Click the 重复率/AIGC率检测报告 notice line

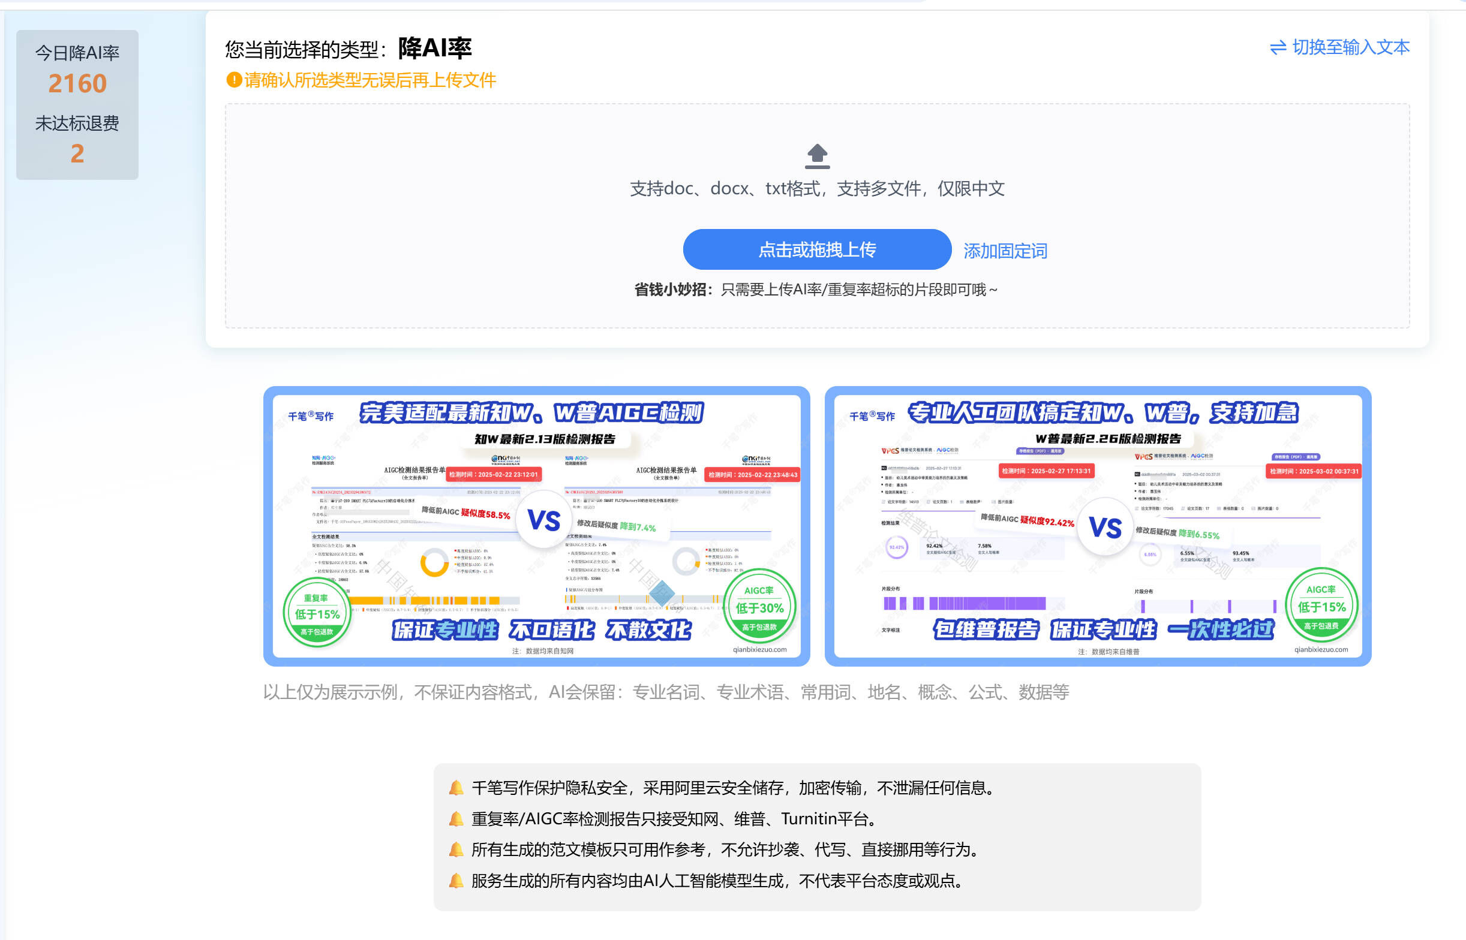pyautogui.click(x=677, y=819)
